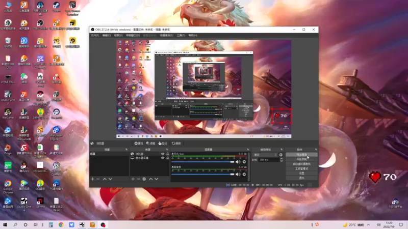Click Start Virtual Camera button

301,164
